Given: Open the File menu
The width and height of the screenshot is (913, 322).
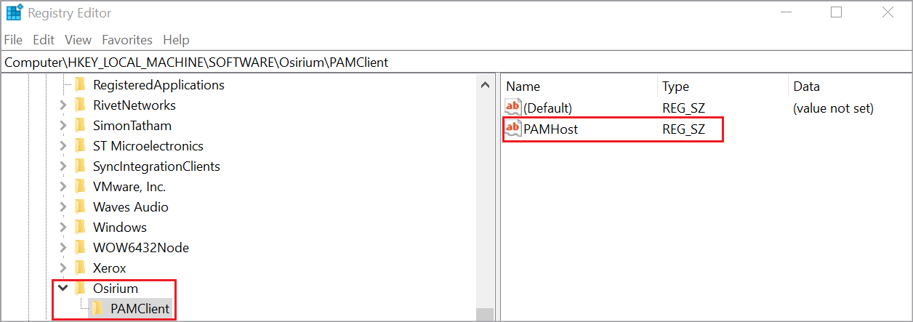Looking at the screenshot, I should pos(13,40).
